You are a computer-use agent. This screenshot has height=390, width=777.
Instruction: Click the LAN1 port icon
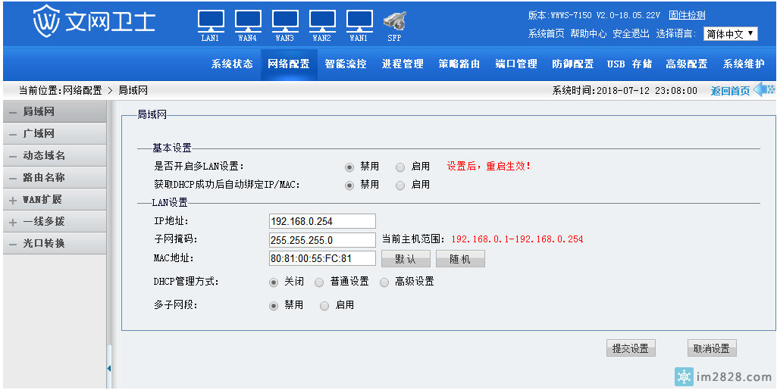pos(211,21)
